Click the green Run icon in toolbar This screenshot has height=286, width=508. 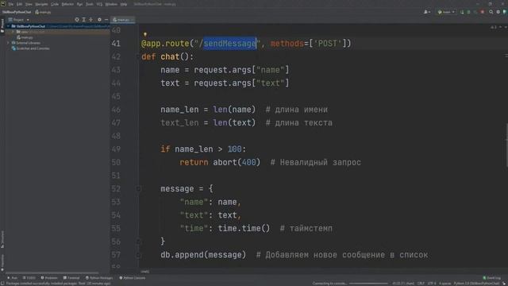point(462,12)
